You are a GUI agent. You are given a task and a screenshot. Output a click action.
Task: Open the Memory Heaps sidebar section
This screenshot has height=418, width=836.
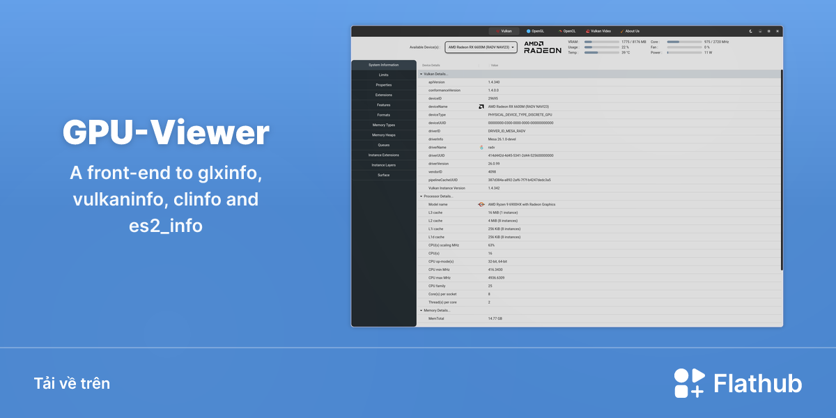384,135
